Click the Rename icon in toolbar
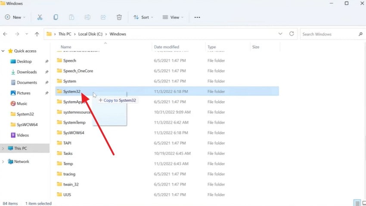The width and height of the screenshot is (366, 206). tap(87, 17)
